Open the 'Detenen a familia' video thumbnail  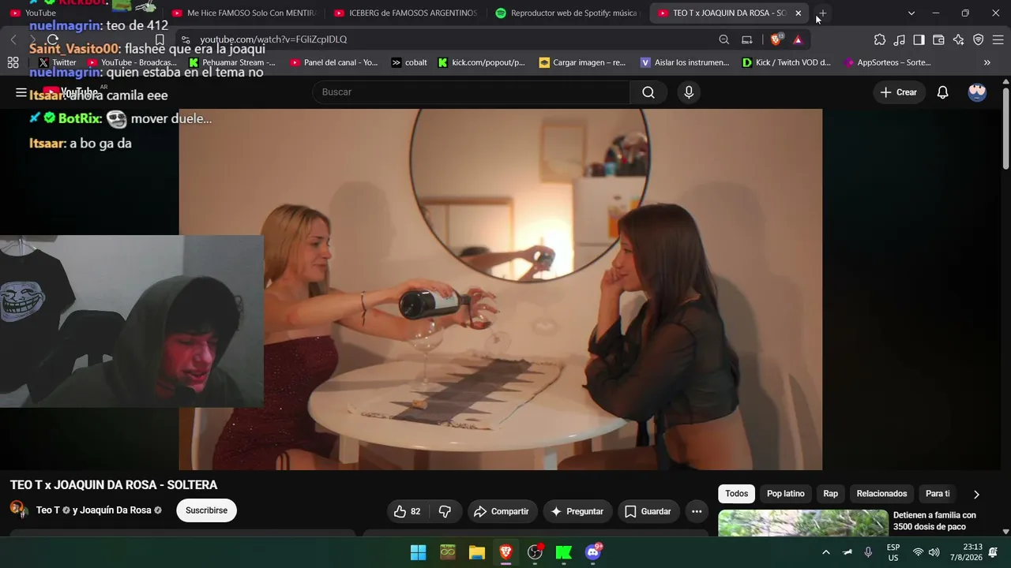[803, 523]
